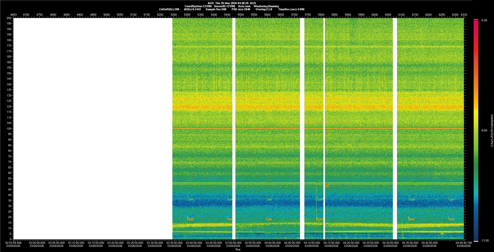Click the PSD size:2048 parameter
Screen dimensions: 494x252
[241, 9]
